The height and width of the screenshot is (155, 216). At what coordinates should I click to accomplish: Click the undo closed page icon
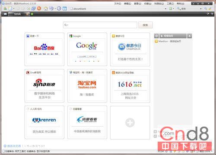click(51, 9)
